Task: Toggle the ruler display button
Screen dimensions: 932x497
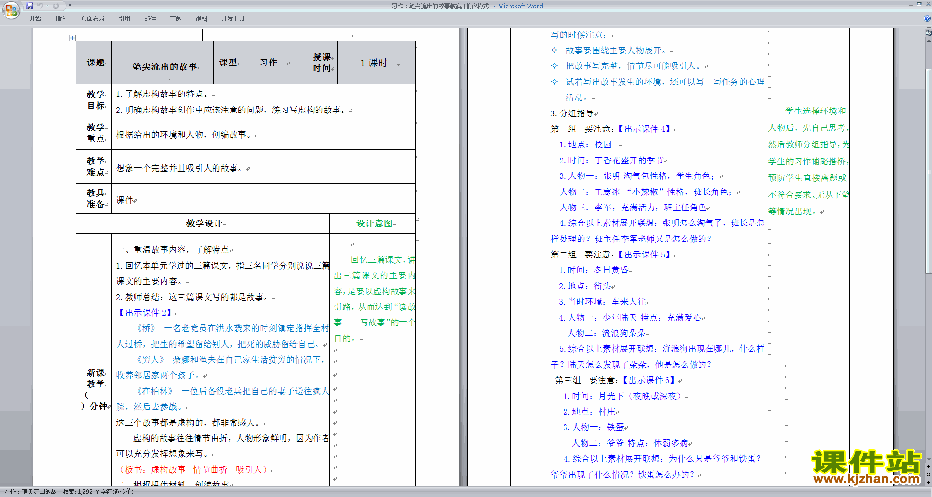Action: 928,33
